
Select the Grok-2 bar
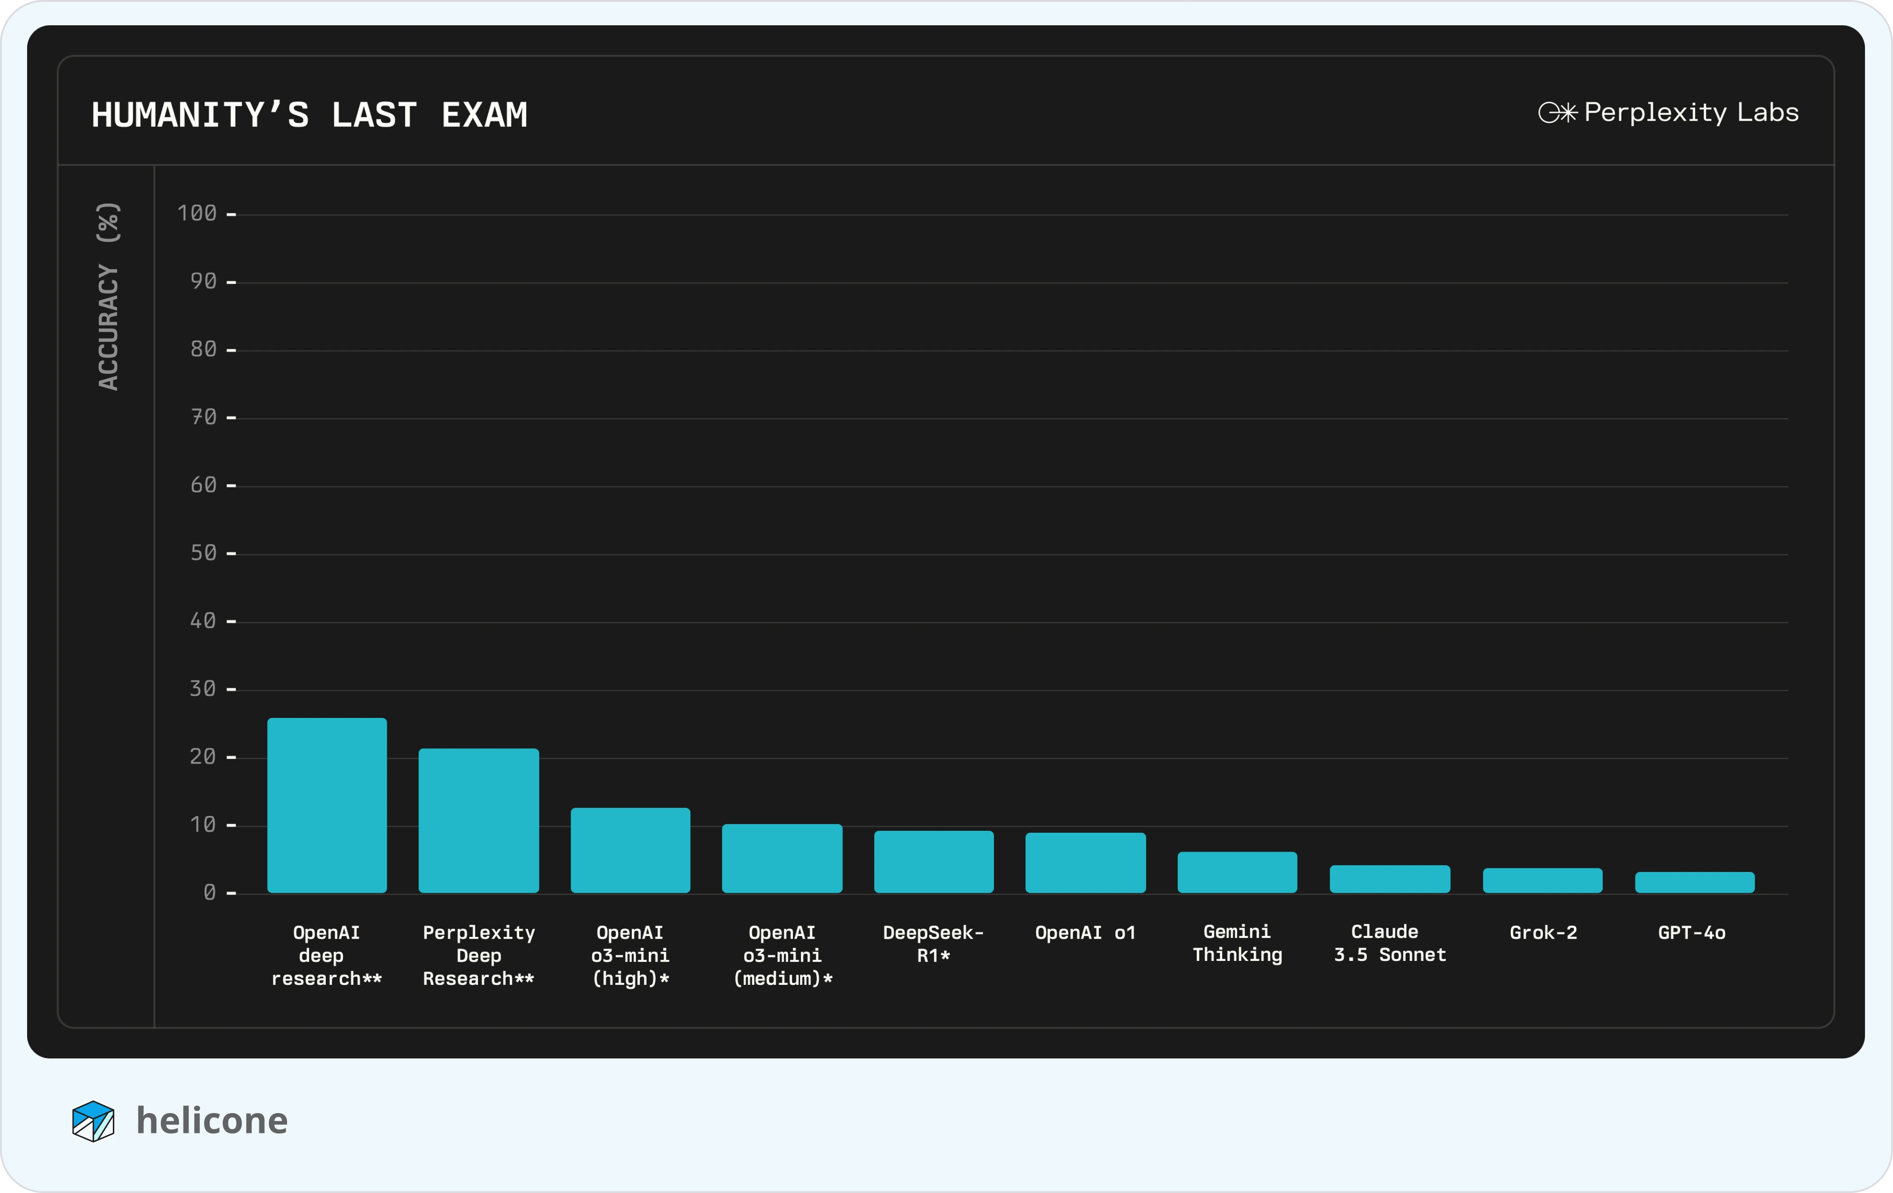click(1542, 880)
